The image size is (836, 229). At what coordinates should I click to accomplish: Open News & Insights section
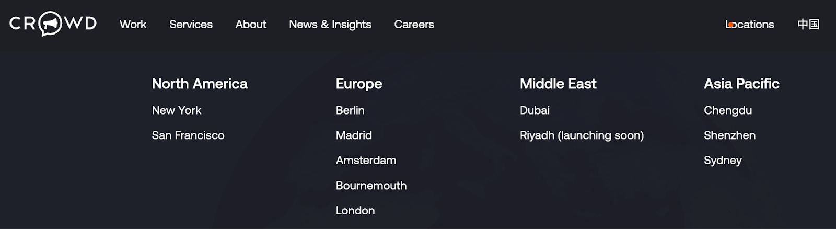[x=330, y=25]
